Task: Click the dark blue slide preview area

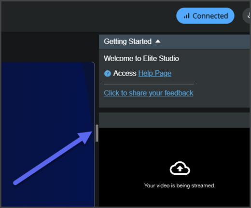Action: (48, 134)
